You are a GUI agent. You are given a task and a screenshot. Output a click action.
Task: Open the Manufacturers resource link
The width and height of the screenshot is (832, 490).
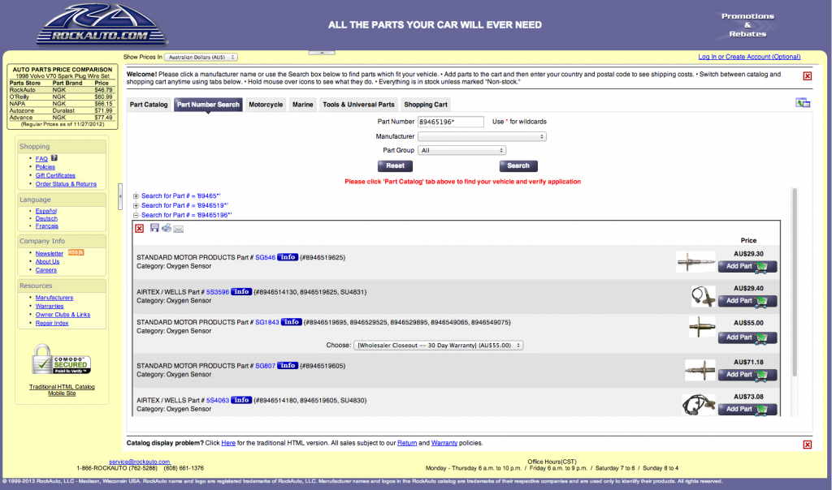(54, 298)
